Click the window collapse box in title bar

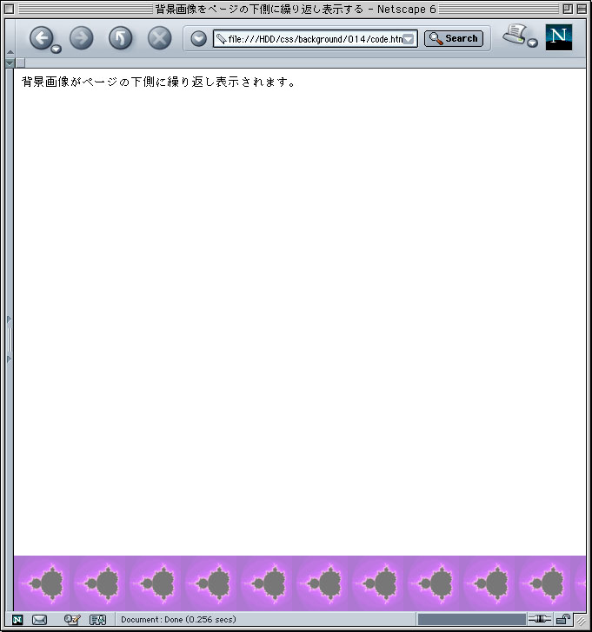(x=582, y=9)
